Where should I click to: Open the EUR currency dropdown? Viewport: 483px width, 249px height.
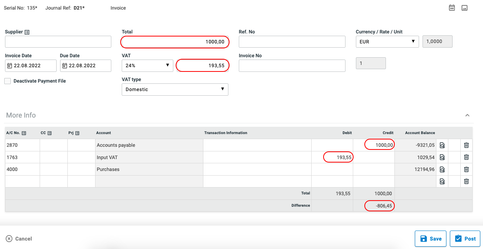click(387, 42)
